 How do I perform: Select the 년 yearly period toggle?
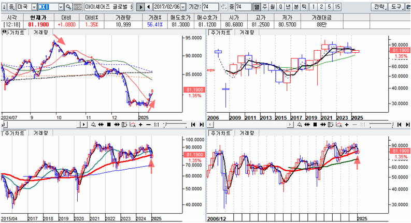pyautogui.click(x=288, y=7)
